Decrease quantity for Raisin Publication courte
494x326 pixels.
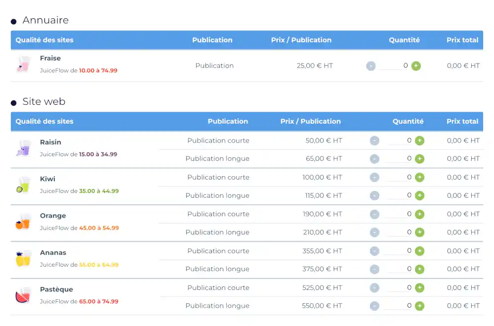point(374,141)
